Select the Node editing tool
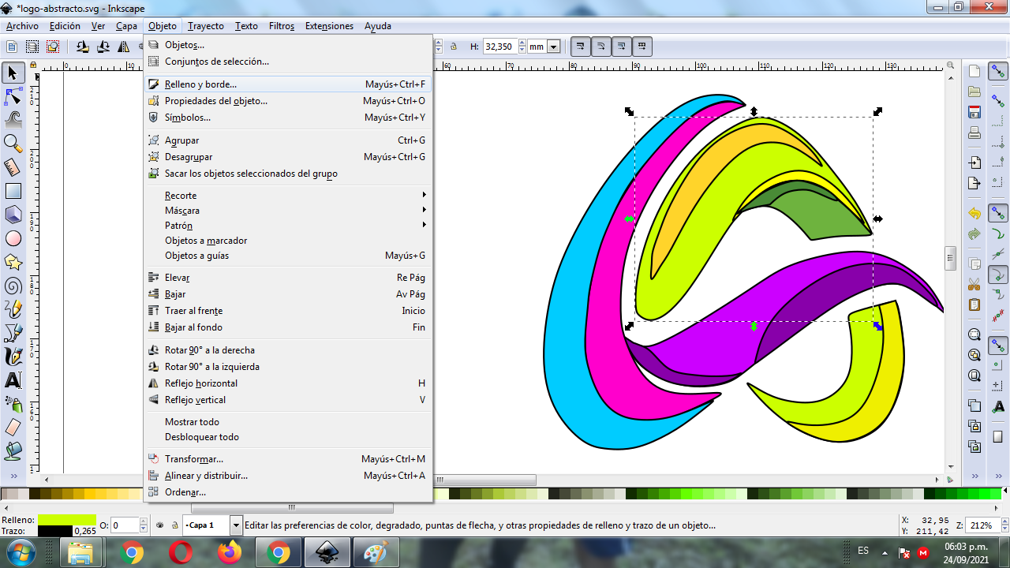 click(13, 96)
